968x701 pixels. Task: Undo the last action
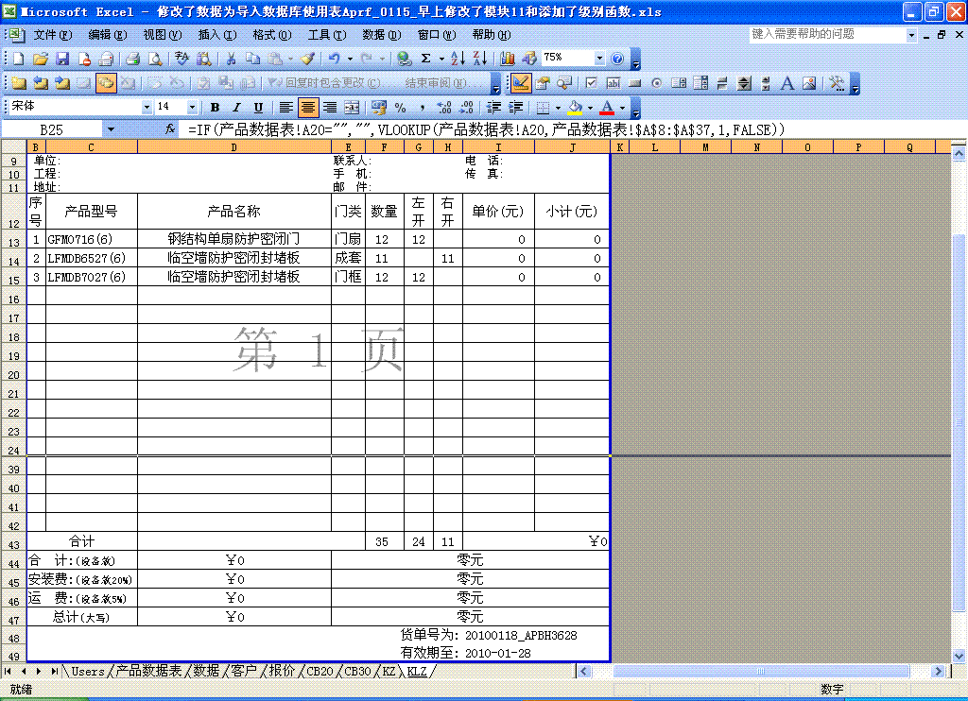[x=334, y=59]
